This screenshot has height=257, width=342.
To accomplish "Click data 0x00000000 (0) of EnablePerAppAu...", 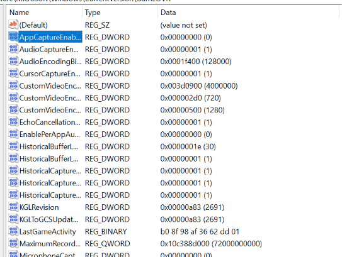I will [x=186, y=134].
